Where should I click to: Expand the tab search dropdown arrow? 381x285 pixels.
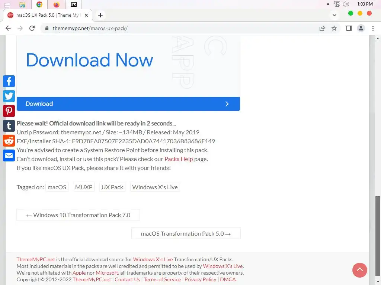click(x=334, y=15)
